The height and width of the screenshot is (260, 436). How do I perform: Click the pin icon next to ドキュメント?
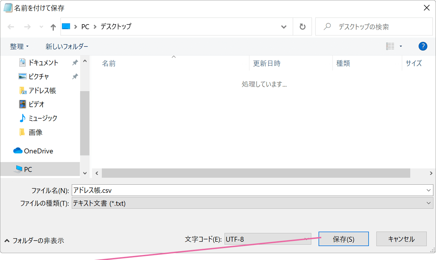[x=75, y=63]
